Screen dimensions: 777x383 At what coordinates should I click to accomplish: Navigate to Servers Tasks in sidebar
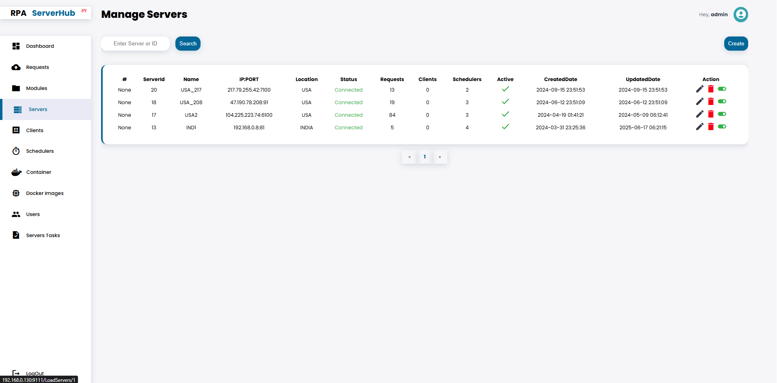[x=43, y=235]
